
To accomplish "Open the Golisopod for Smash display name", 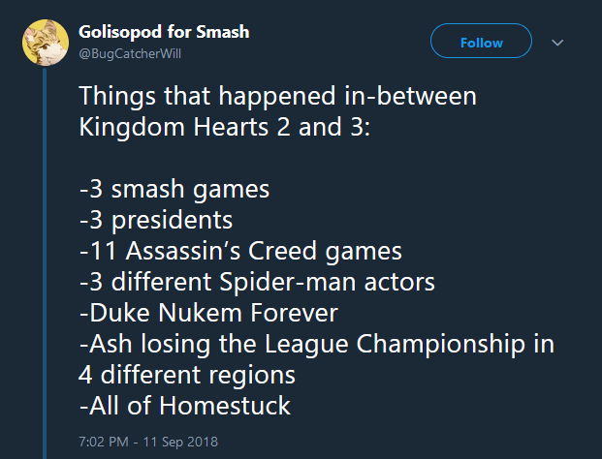I will [x=163, y=32].
